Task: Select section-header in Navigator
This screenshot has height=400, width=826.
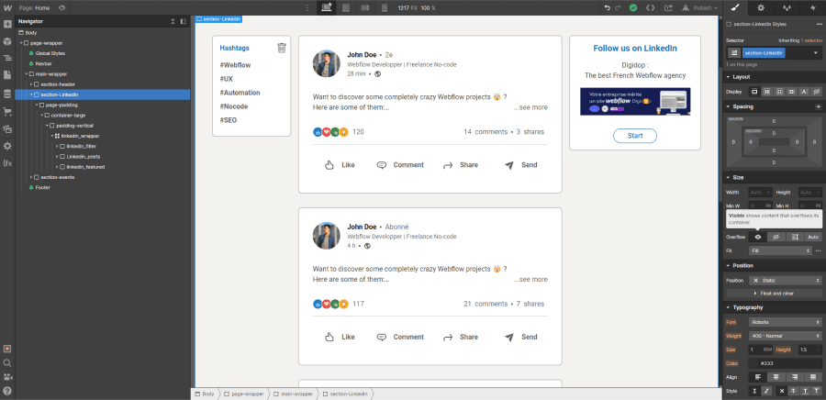Action: coord(58,84)
